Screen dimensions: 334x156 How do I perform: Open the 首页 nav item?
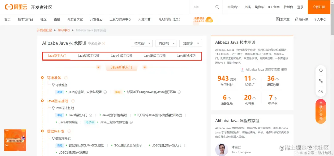pyautogui.click(x=7, y=19)
